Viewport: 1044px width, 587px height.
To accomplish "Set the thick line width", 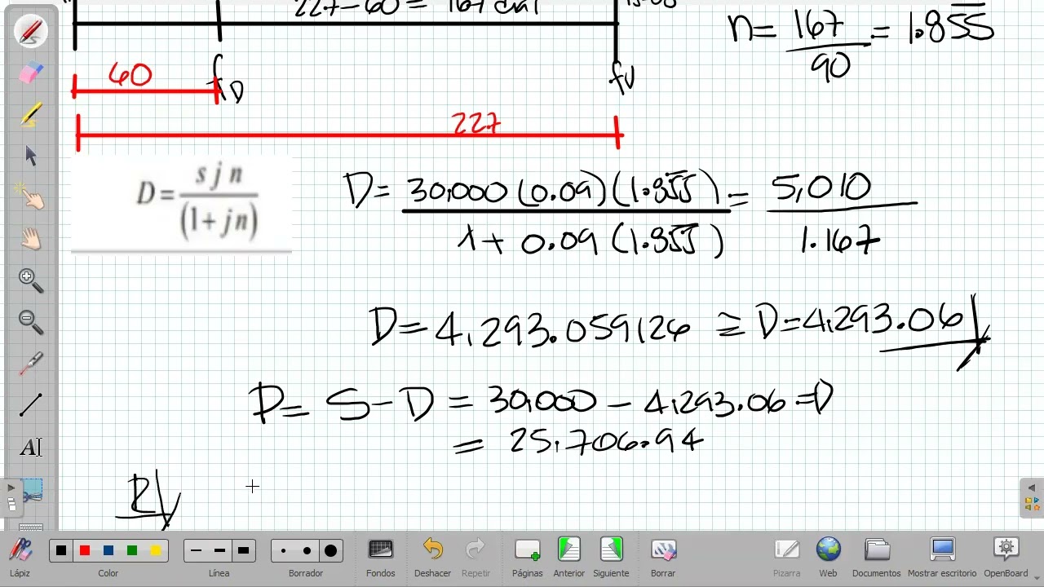I will pyautogui.click(x=243, y=551).
